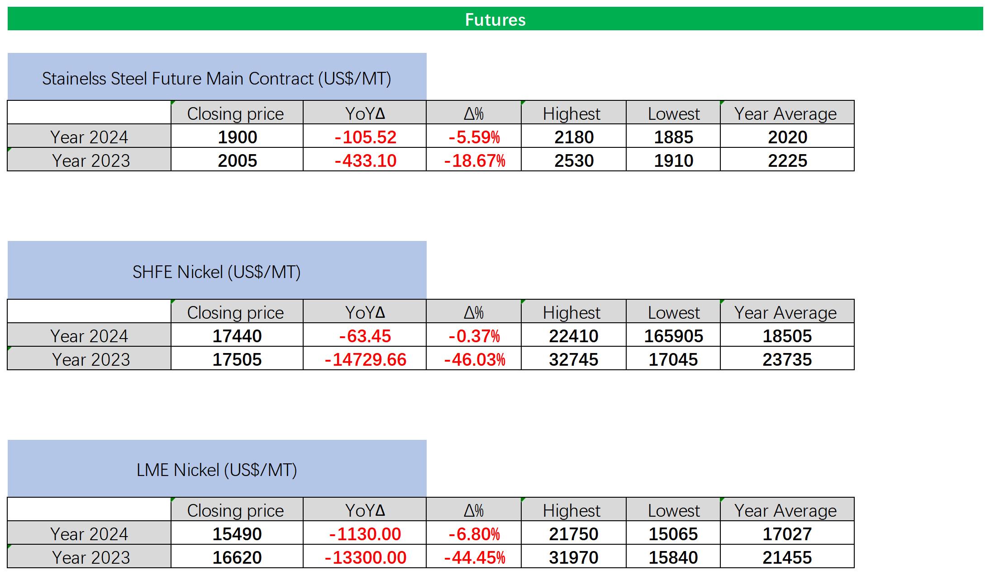
Task: Select the stainless steel year average 2020
Action: pyautogui.click(x=787, y=137)
